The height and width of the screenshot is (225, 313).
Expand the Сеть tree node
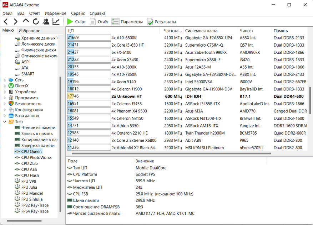[5, 80]
